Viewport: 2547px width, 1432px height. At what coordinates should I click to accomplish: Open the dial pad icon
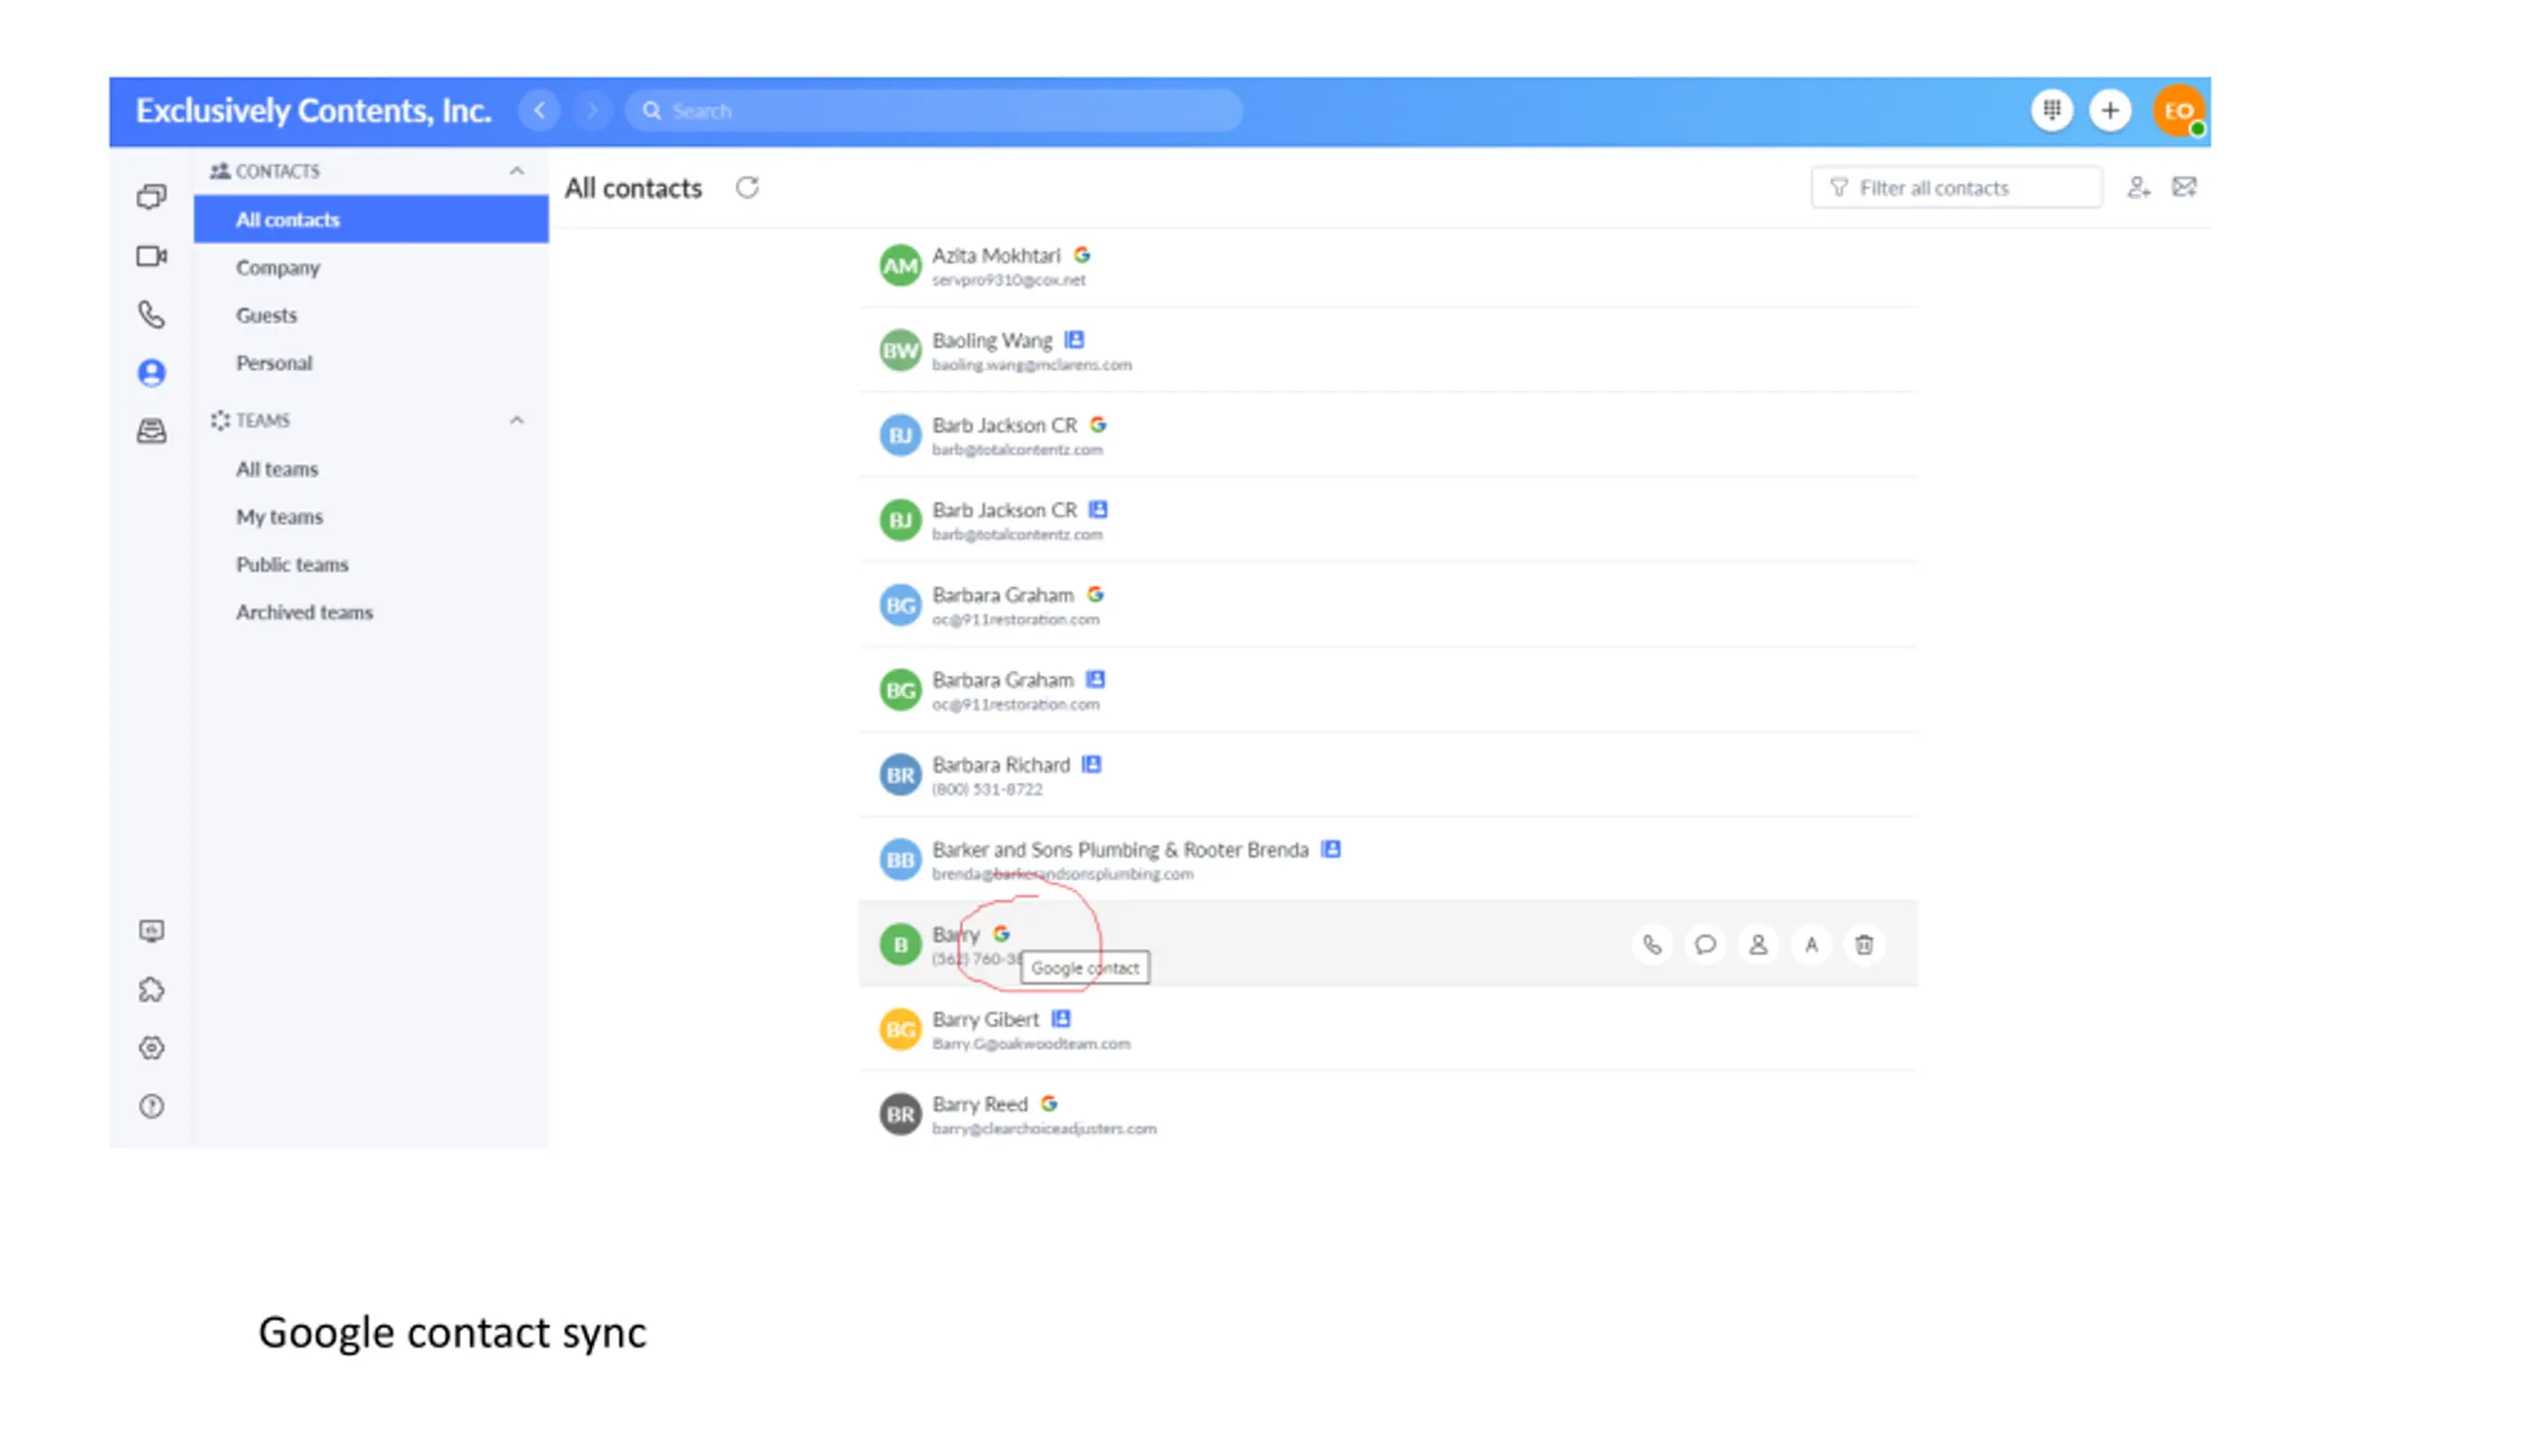click(2051, 110)
